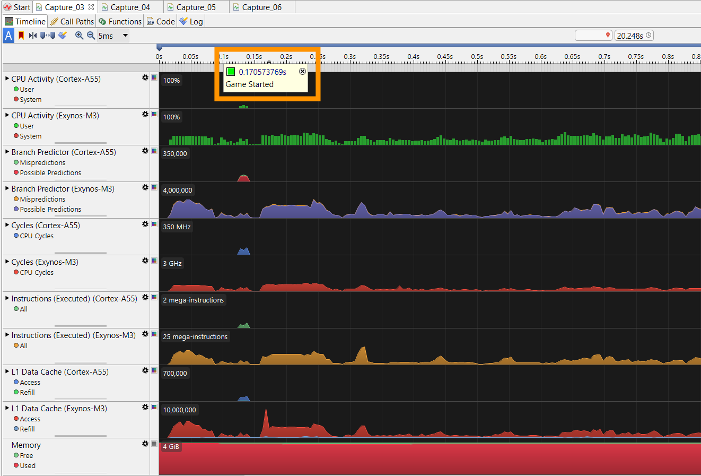The height and width of the screenshot is (476, 701).
Task: Toggle multi-core box for L1 Data Cache (Cortex-A55)
Action: pos(154,370)
